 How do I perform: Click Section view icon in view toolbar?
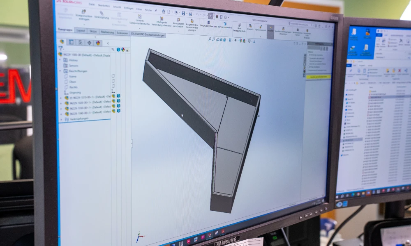pos(221,40)
